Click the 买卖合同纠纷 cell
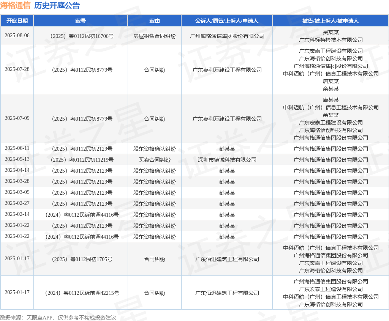The height and width of the screenshot is (321, 389). coord(154,160)
